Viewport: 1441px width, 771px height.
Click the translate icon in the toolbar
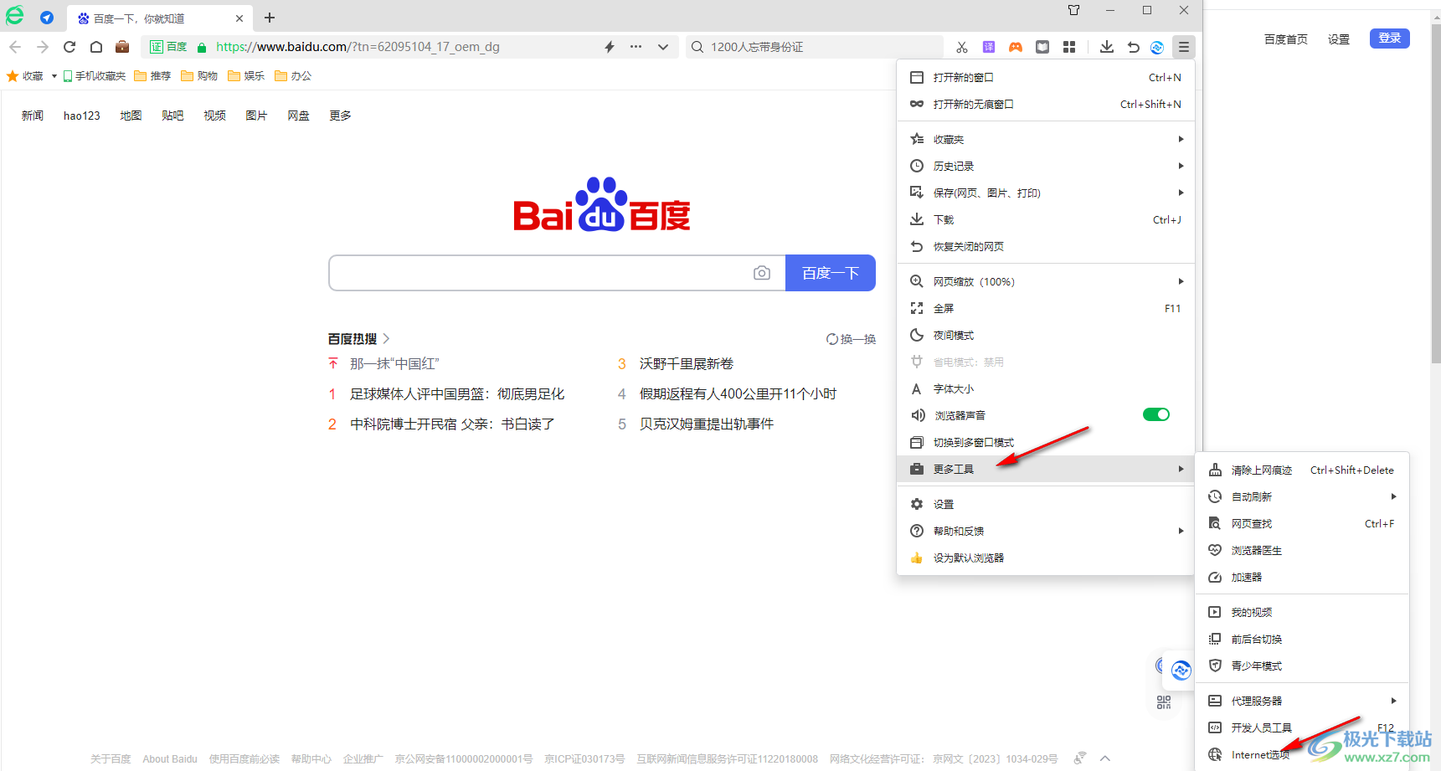click(989, 47)
